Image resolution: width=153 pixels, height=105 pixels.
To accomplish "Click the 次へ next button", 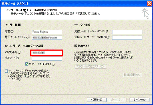I will click(x=116, y=100).
